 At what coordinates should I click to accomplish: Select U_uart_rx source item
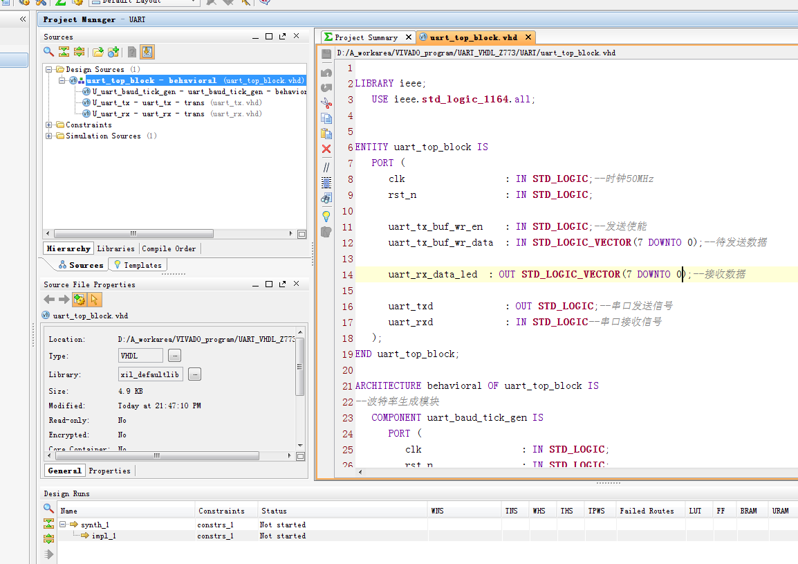pos(172,113)
